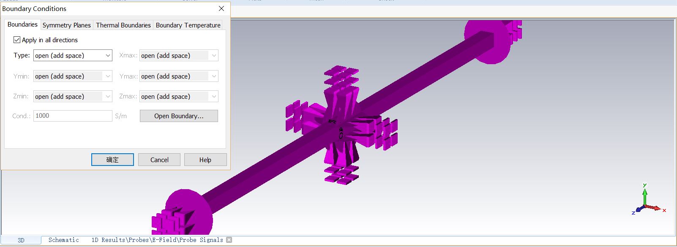
Task: Close the Probe Signals tab
Action: pos(229,240)
